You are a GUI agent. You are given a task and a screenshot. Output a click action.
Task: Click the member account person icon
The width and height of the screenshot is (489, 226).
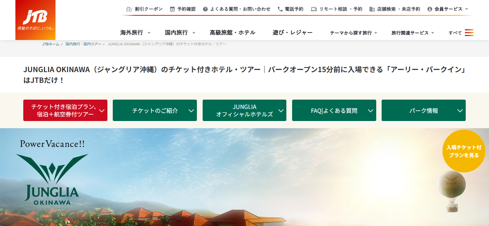pos(430,9)
